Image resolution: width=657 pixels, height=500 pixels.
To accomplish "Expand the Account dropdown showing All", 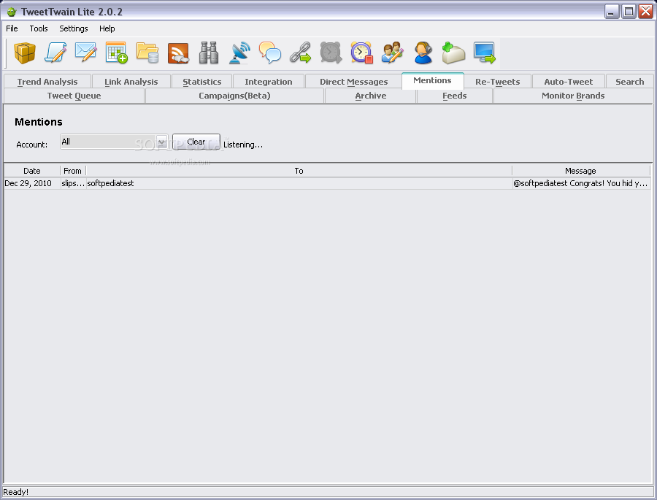I will [x=114, y=142].
